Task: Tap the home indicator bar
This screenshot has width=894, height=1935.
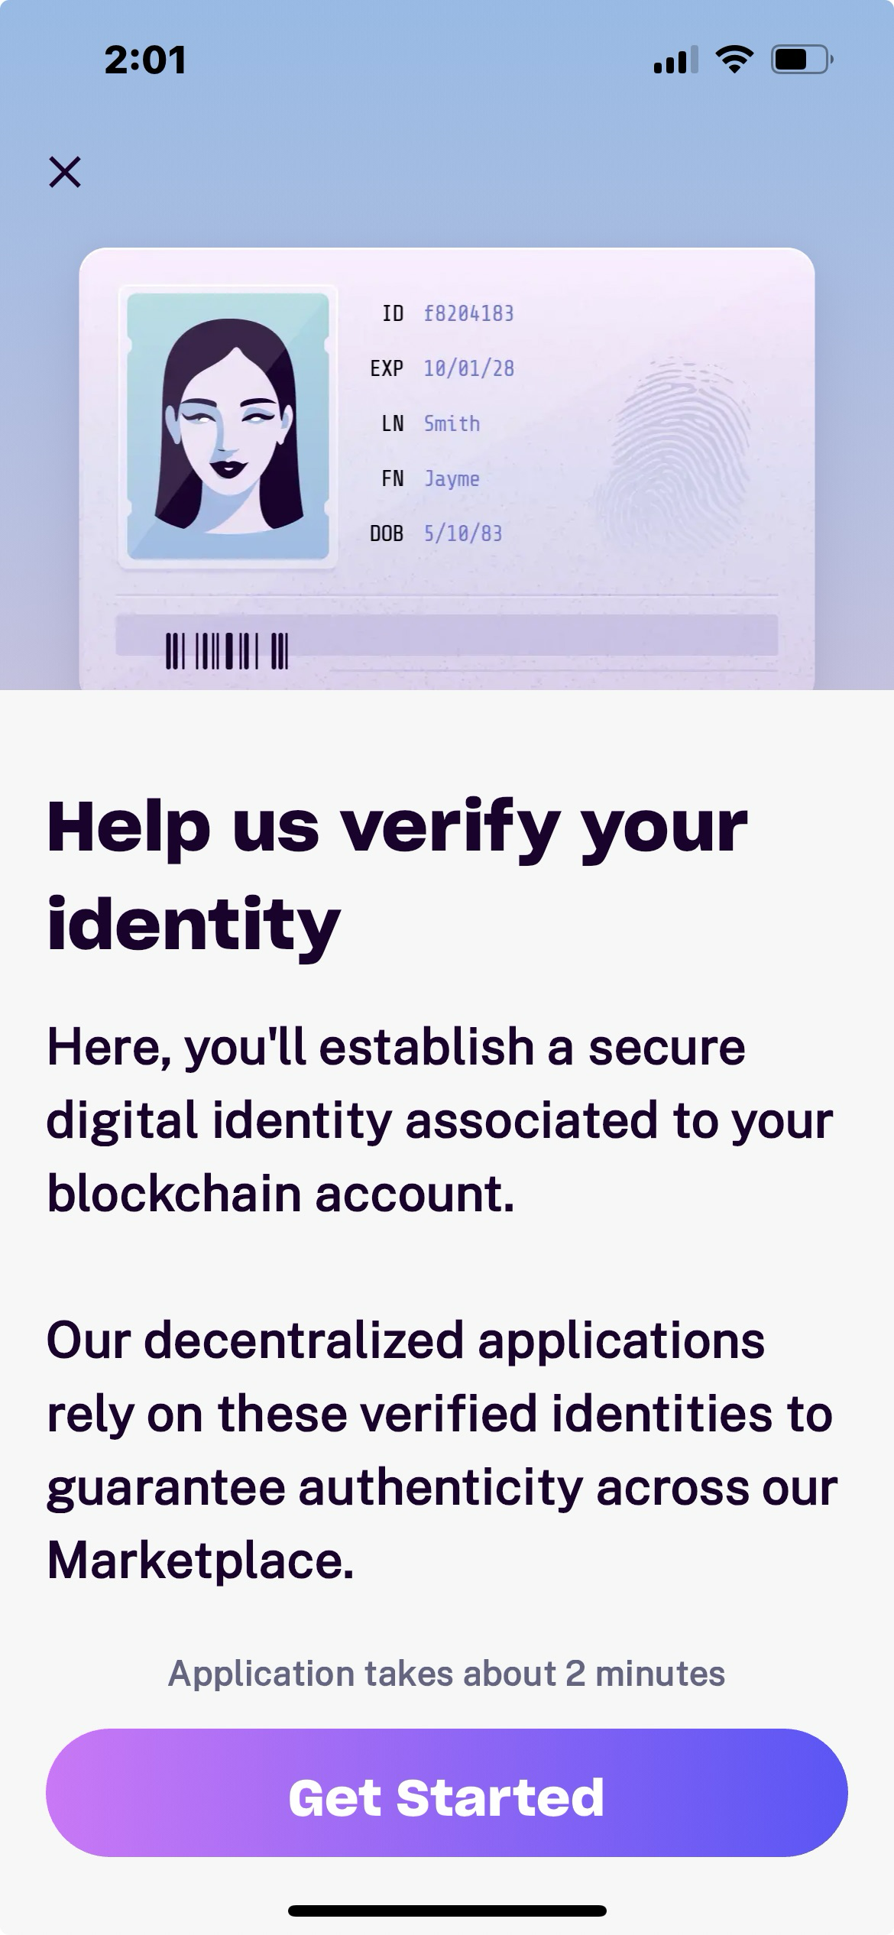Action: 447,1911
